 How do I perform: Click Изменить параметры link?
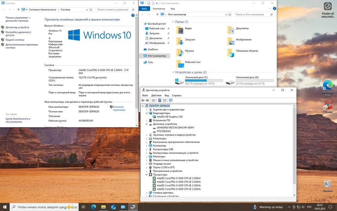119,108
